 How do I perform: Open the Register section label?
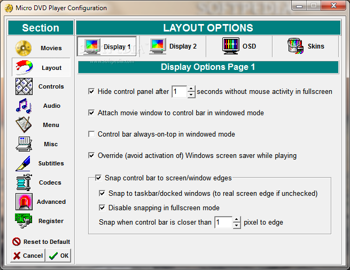pyautogui.click(x=51, y=221)
